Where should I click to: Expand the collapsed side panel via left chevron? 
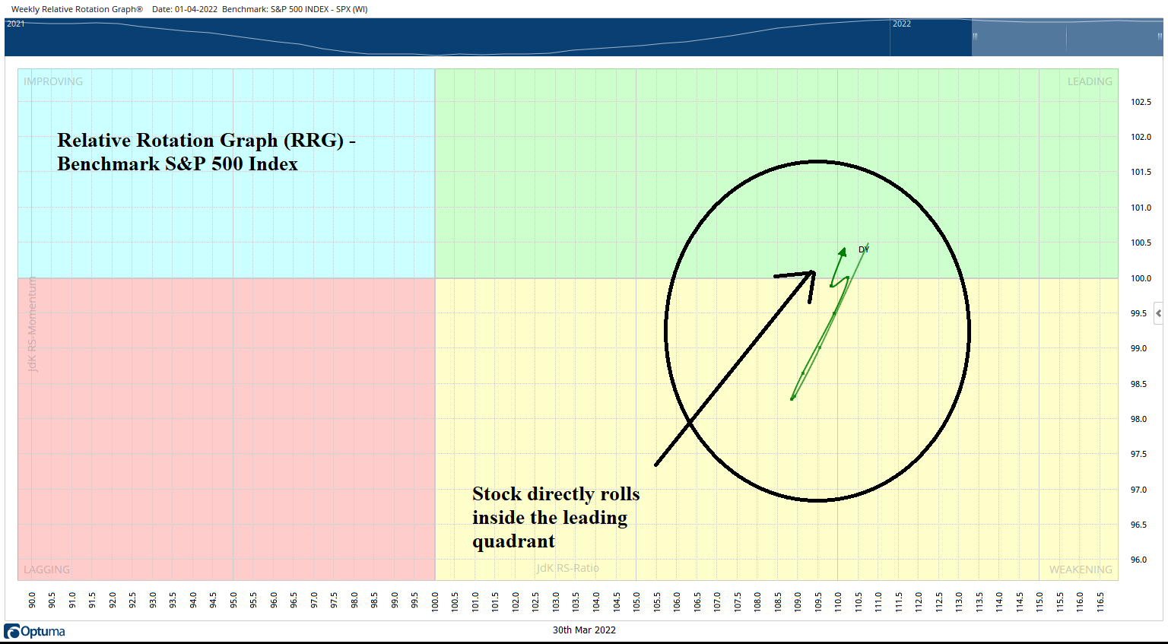(1158, 312)
